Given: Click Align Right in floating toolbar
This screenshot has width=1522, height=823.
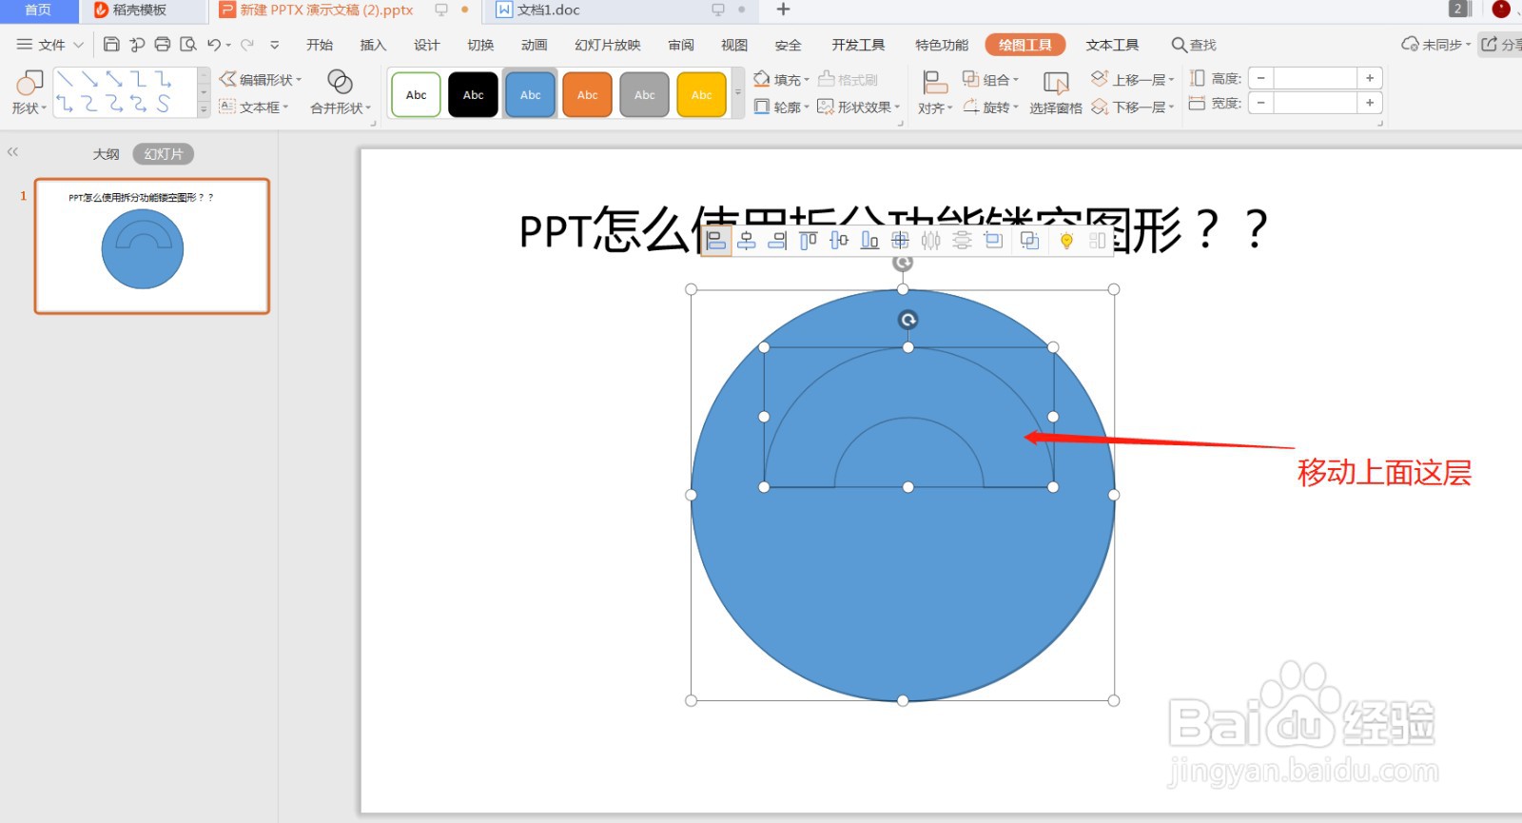Looking at the screenshot, I should click(777, 241).
